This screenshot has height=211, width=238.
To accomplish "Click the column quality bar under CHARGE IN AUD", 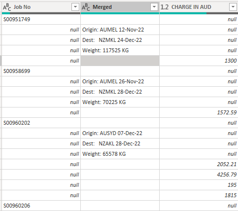I will tap(199, 13).
